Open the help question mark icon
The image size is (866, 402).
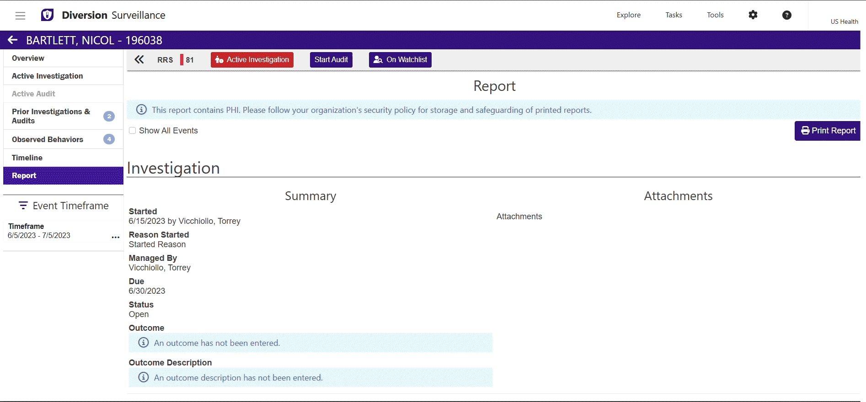(x=786, y=15)
